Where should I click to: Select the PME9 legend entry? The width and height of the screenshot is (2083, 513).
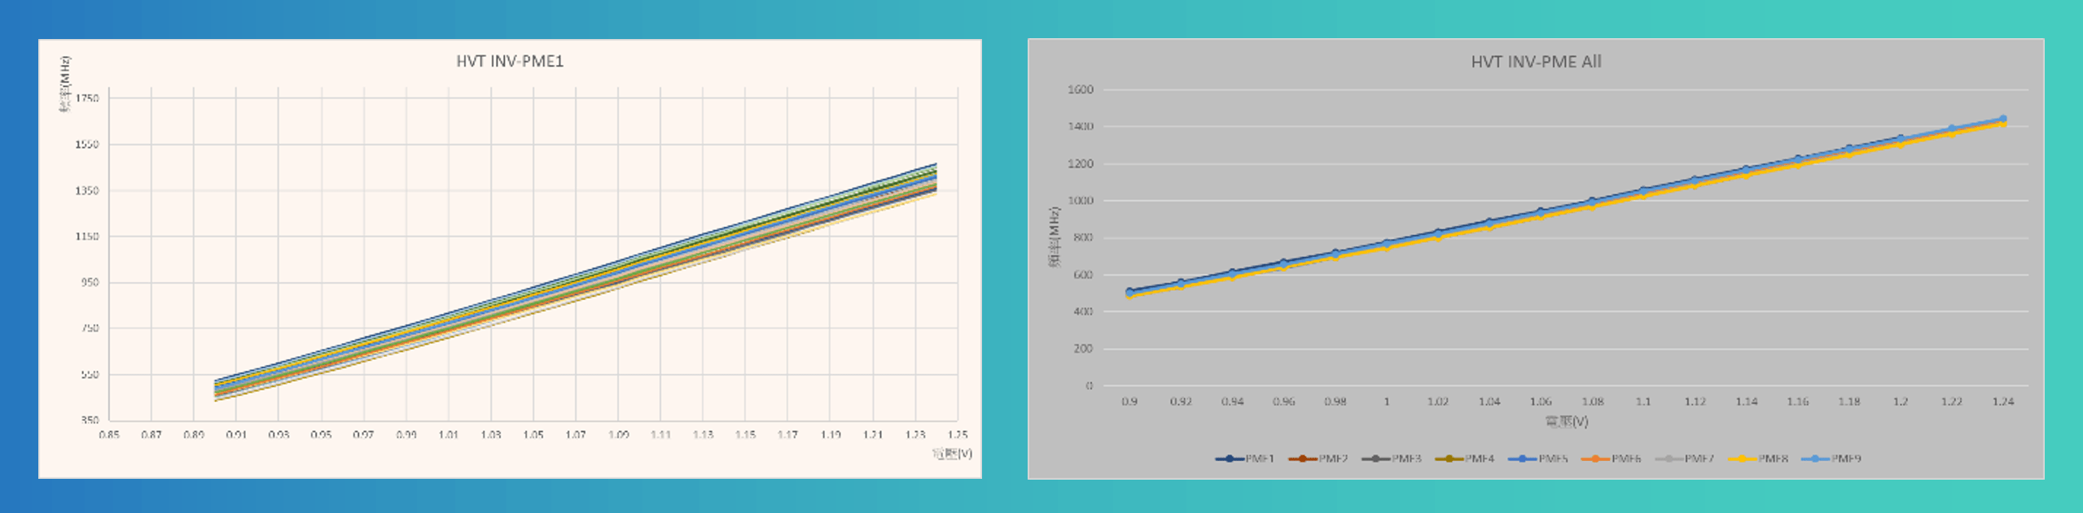(1831, 459)
